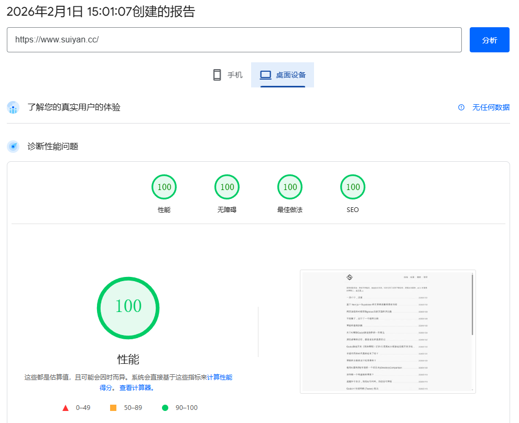
Task: Click the 诊断性能问题 section icon
Action: (x=13, y=147)
